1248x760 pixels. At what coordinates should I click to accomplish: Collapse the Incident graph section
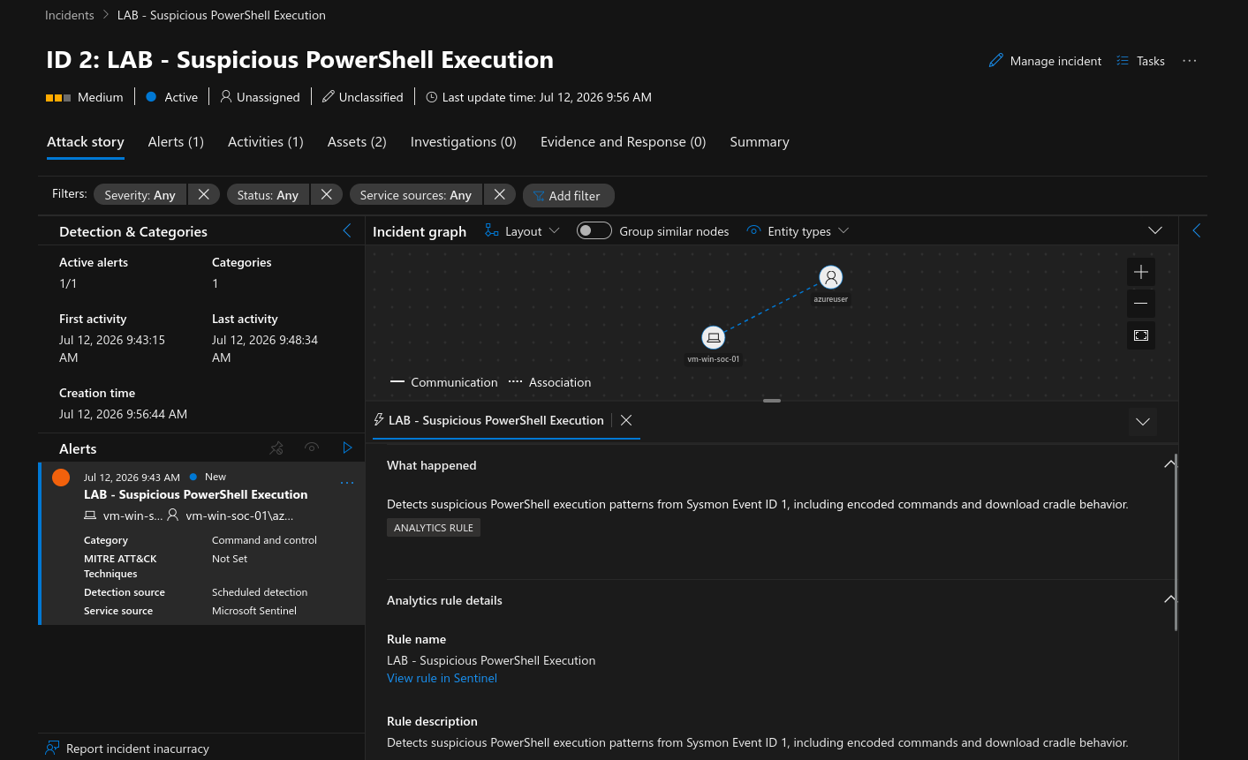[x=1154, y=230]
